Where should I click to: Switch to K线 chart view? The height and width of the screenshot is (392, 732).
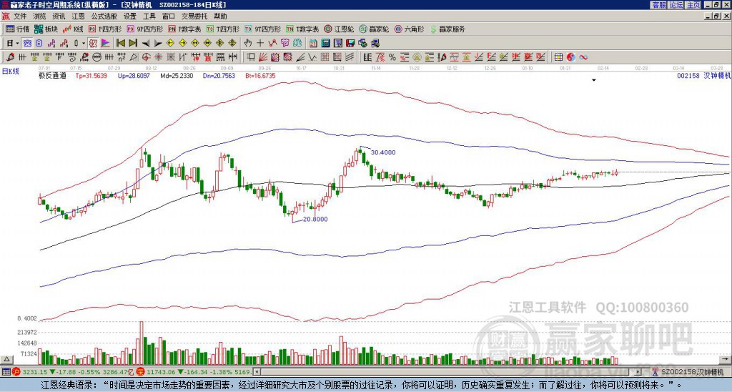point(73,29)
